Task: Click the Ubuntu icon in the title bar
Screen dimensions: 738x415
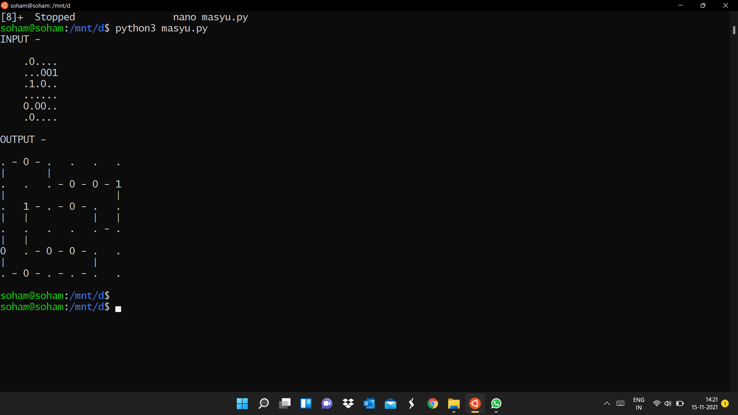Action: [x=5, y=5]
